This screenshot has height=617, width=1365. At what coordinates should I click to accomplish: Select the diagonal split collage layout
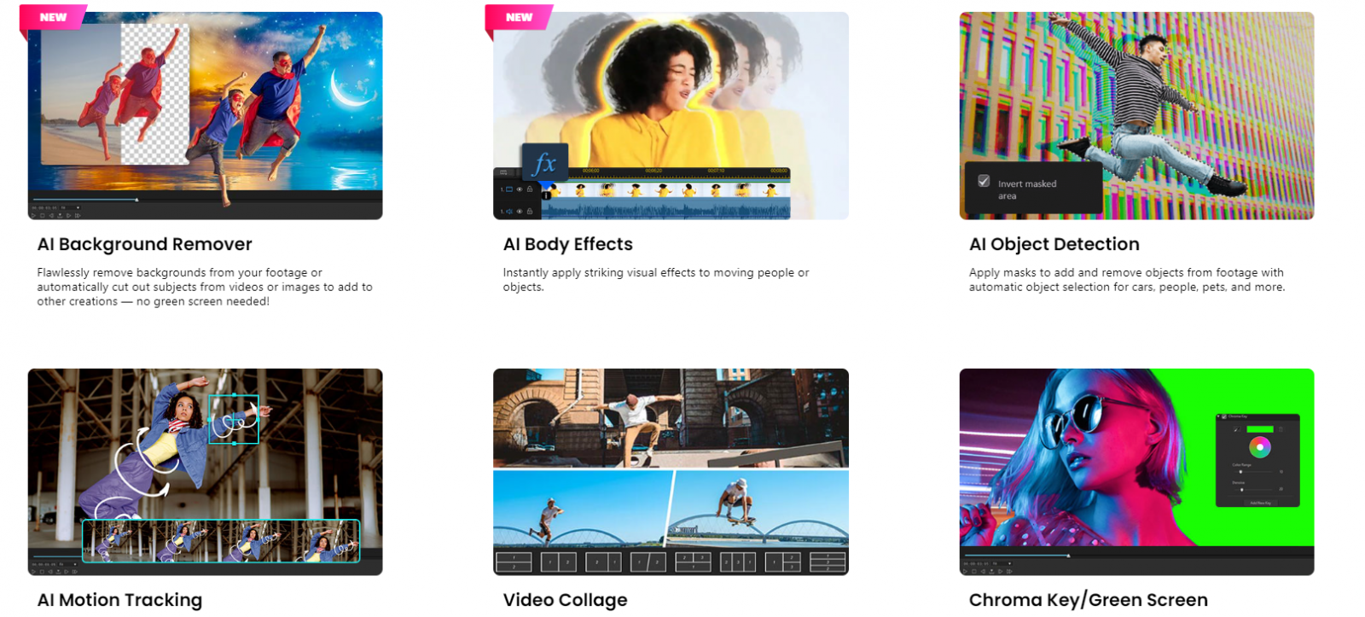[x=648, y=562]
